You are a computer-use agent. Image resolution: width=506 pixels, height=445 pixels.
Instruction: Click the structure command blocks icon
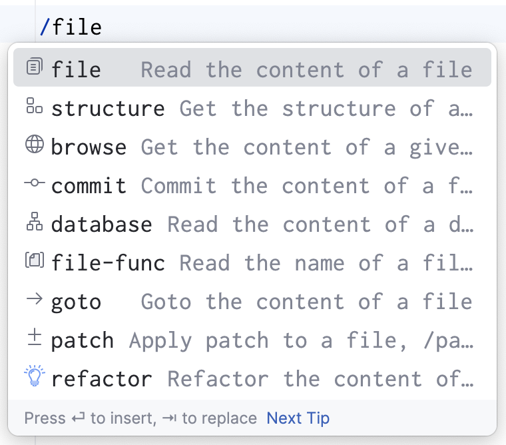(x=34, y=106)
